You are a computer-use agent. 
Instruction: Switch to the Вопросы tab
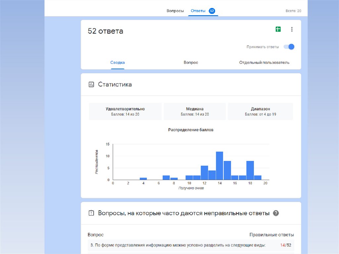pos(175,11)
